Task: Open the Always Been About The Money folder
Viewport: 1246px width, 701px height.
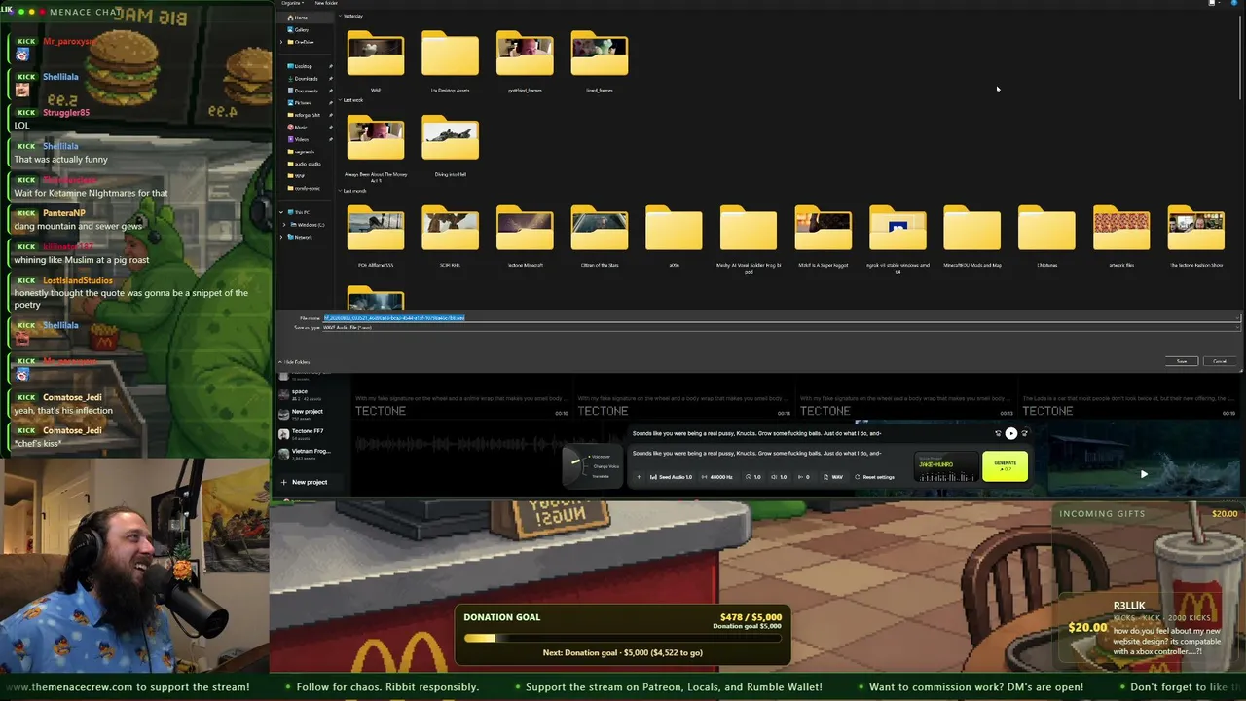Action: click(x=376, y=148)
